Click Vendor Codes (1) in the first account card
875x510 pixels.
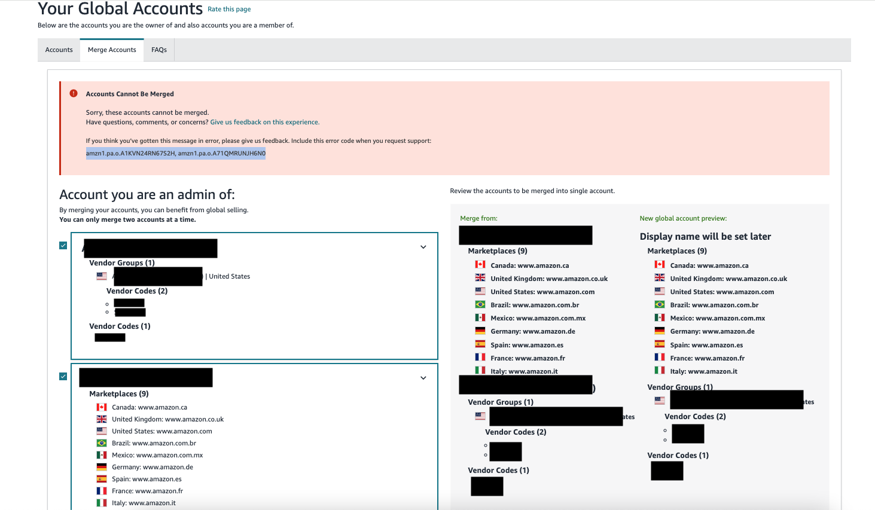click(x=120, y=326)
